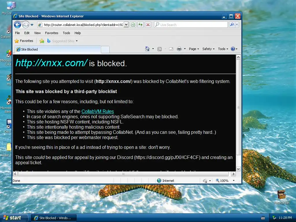The width and height of the screenshot is (296, 222).
Task: Click the Home icon in command bar
Action: click(147, 49)
